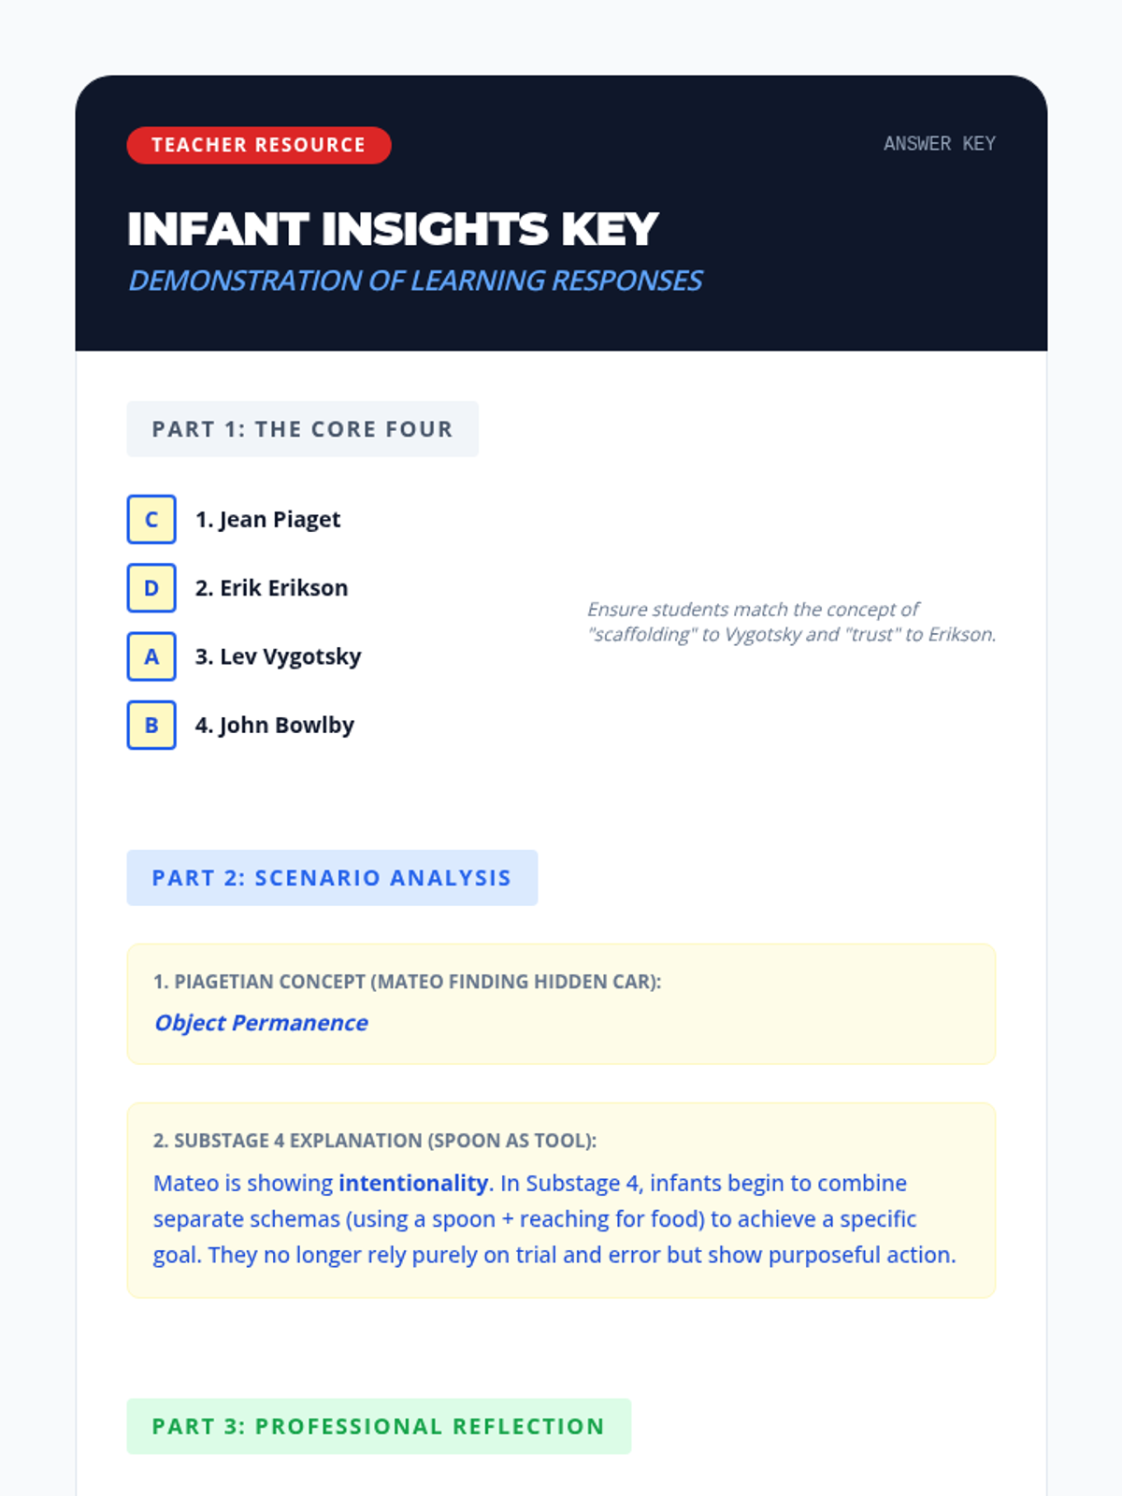Click the Teacher Resource red badge
This screenshot has height=1496, width=1122.
coord(259,145)
